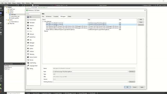The image size is (167, 94).
Task: Open C++ category in Preferences
Action: 33,31
